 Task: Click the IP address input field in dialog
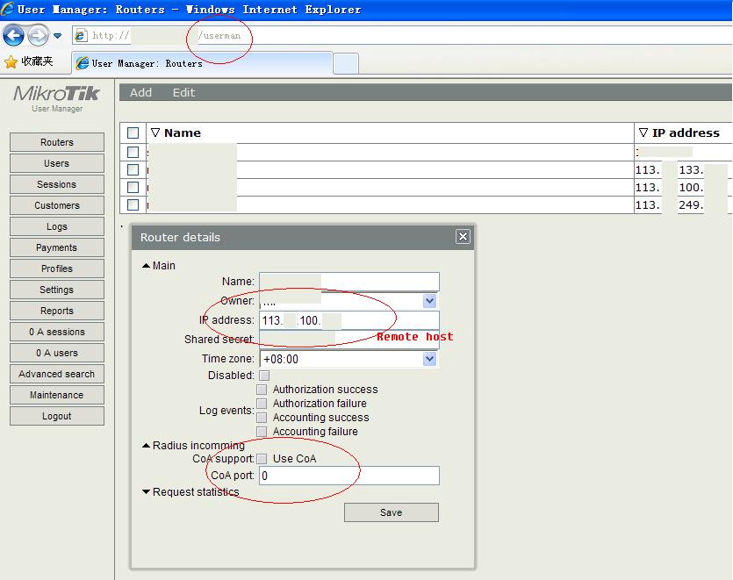point(349,320)
